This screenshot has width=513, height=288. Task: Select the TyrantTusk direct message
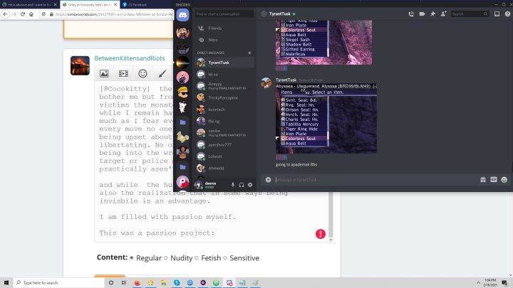pos(224,63)
